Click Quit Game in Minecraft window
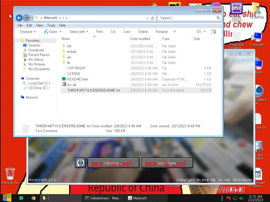 167,163
